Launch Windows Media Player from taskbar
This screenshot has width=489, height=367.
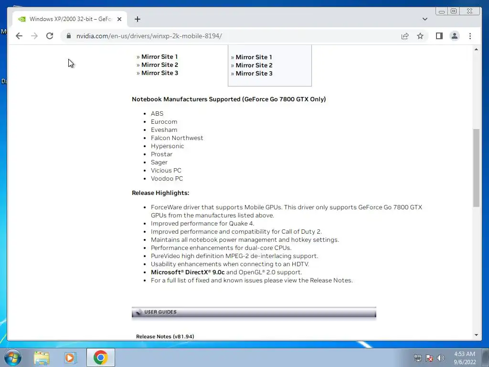(x=71, y=357)
